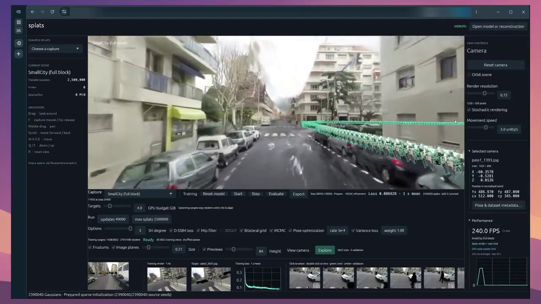Click the max splats 2500000 field
541x304 pixels.
coord(151,219)
